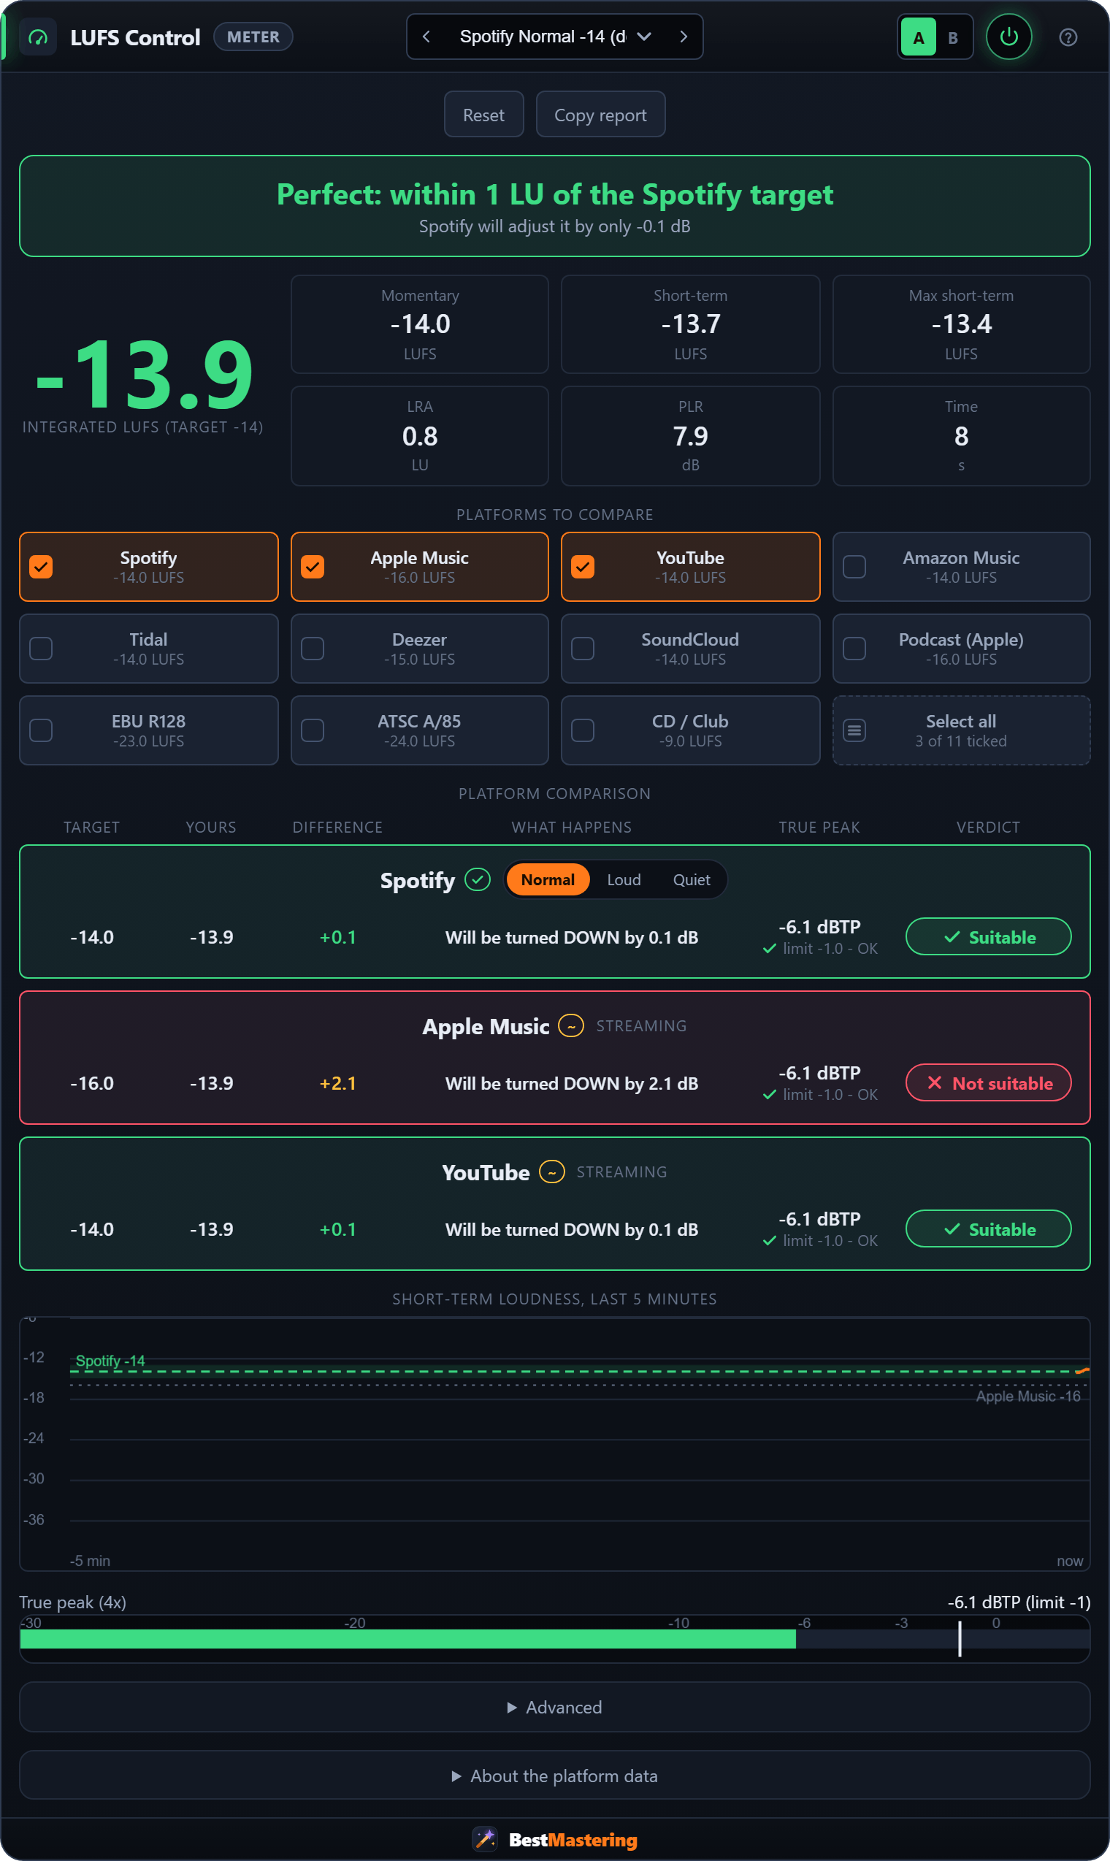The image size is (1110, 1861).
Task: Tick the Podcast (Apple) checkbox
Action: [854, 649]
